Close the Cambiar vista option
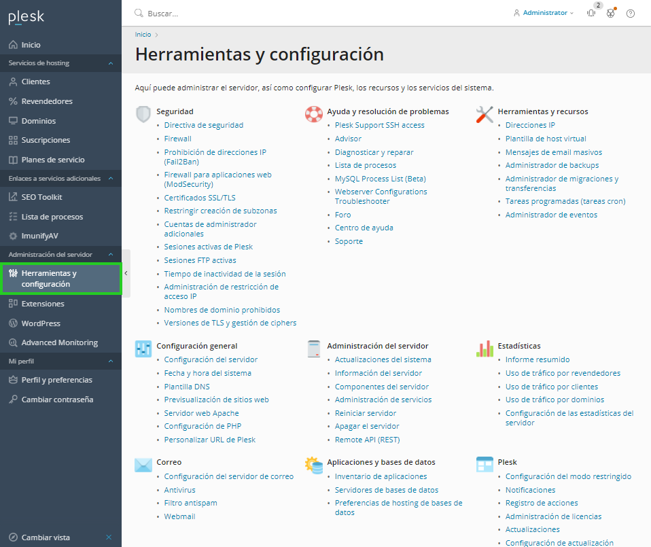651x547 pixels. pyautogui.click(x=109, y=537)
